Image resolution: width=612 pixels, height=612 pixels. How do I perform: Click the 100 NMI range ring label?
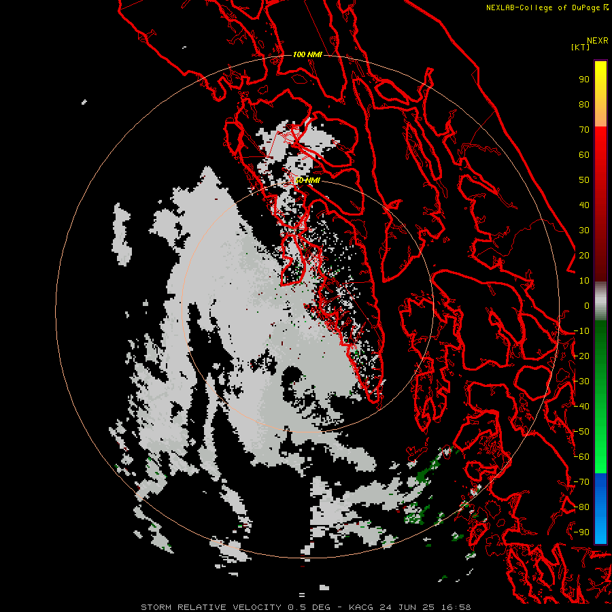[307, 54]
